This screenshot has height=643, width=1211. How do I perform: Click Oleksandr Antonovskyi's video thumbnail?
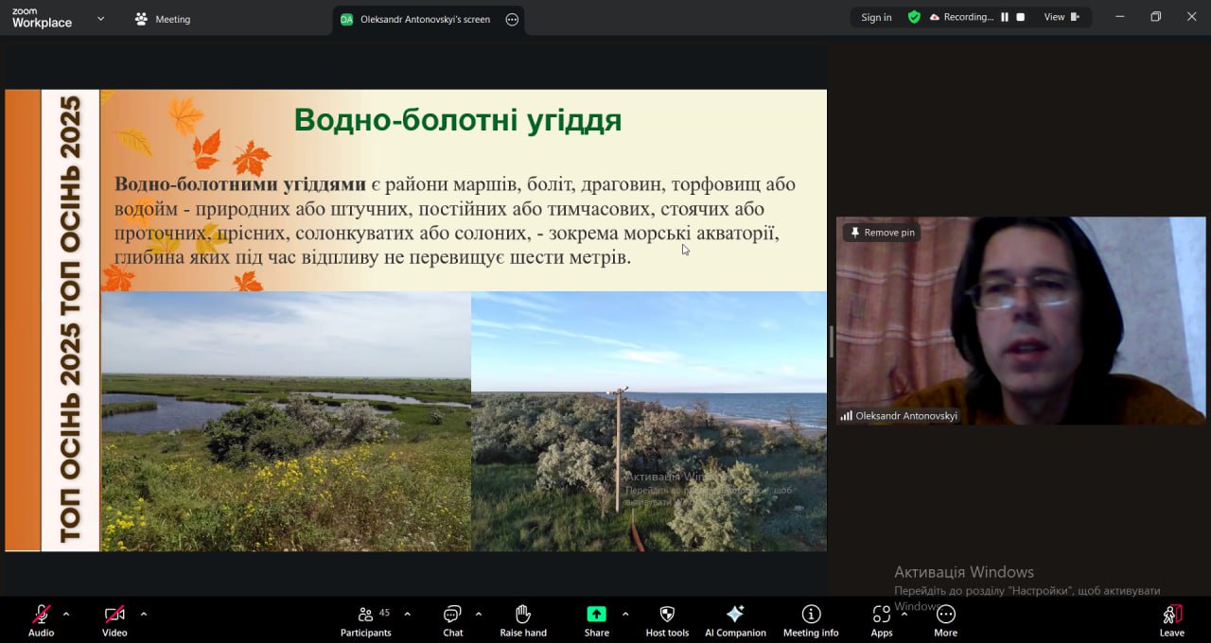pos(1021,321)
